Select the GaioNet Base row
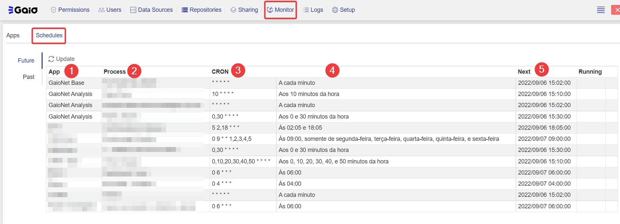Image resolution: width=620 pixels, height=224 pixels. coord(332,83)
